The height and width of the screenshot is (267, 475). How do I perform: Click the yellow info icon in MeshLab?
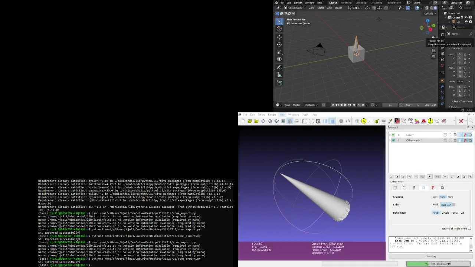coord(430,121)
